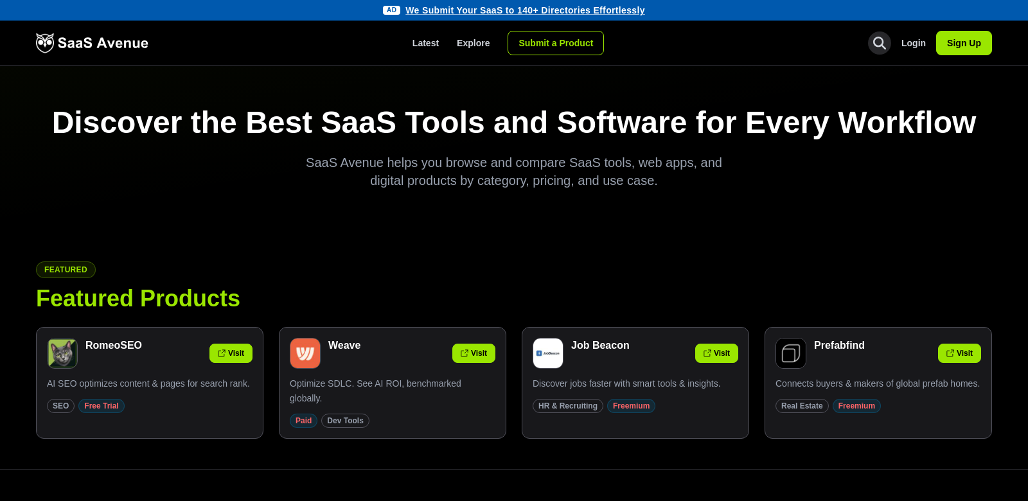Click the FEATURED badge label
Screen dimensions: 1028x501
66,270
